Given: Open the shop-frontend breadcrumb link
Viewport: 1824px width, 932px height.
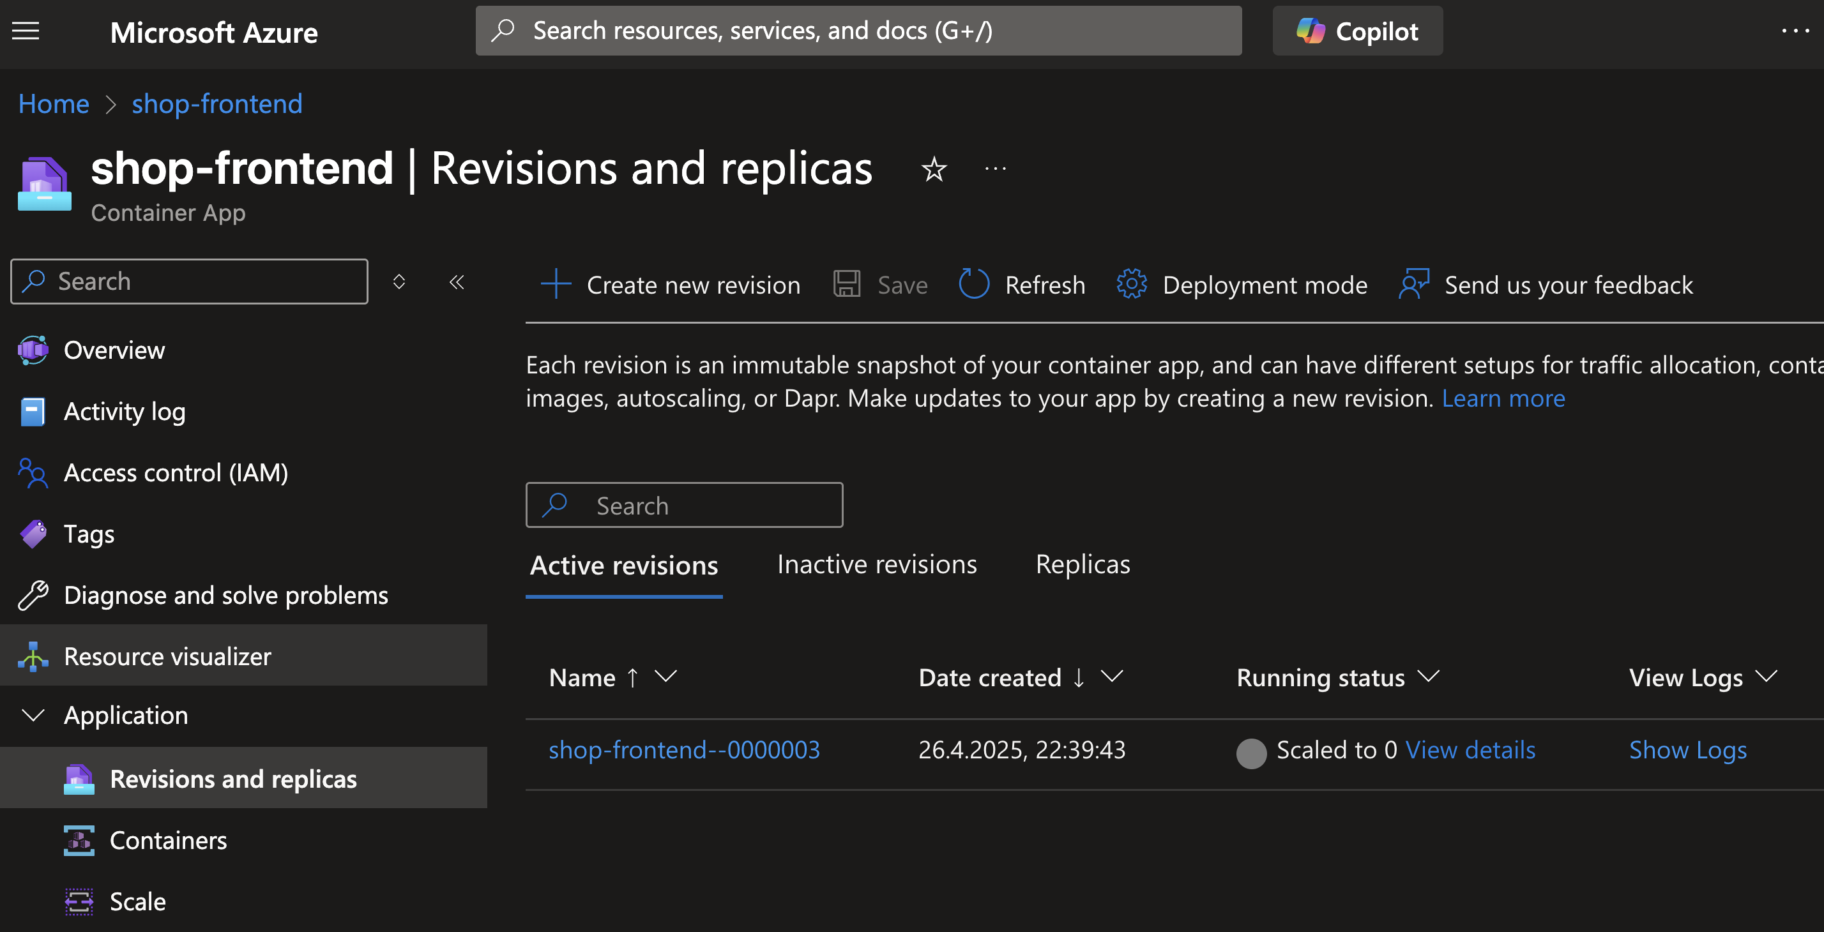Looking at the screenshot, I should point(217,104).
